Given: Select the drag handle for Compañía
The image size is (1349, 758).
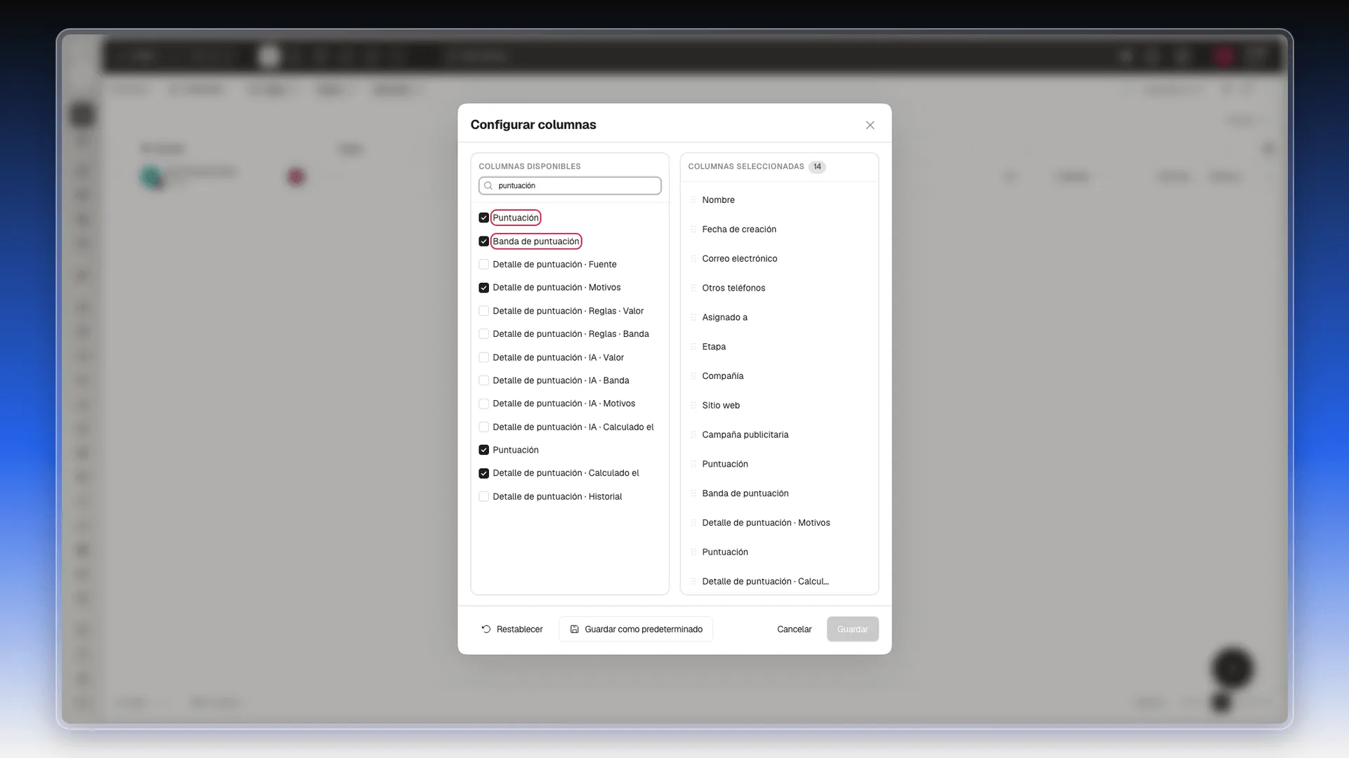Looking at the screenshot, I should point(693,376).
